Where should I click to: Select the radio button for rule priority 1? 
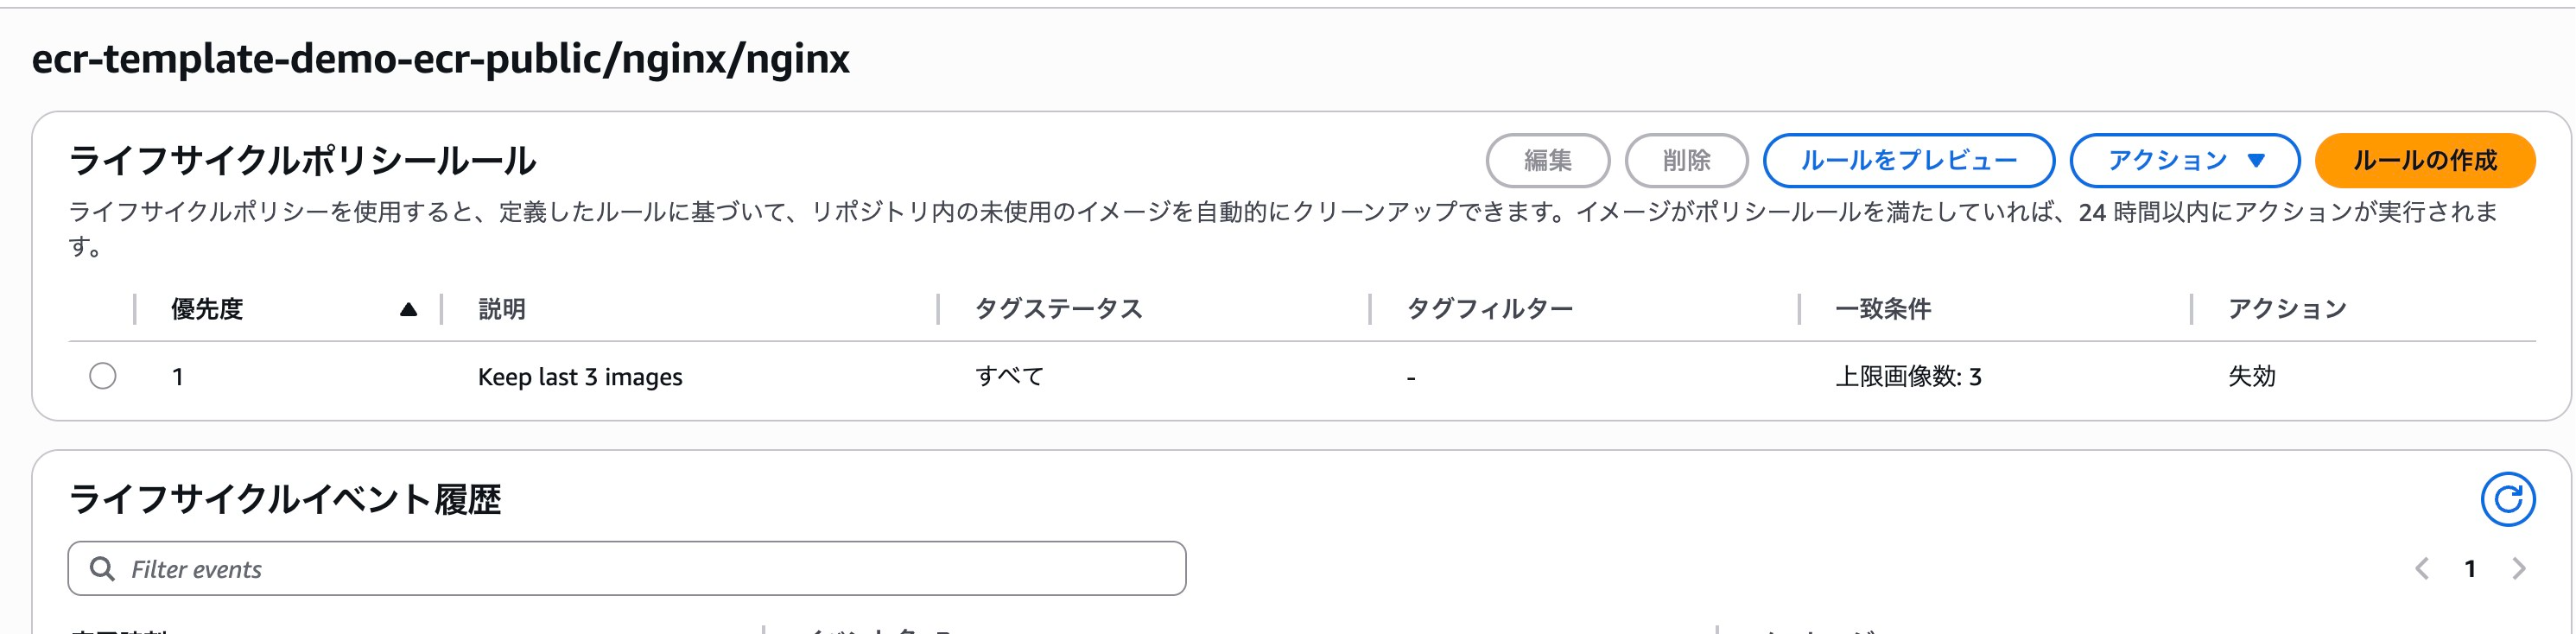(x=104, y=377)
